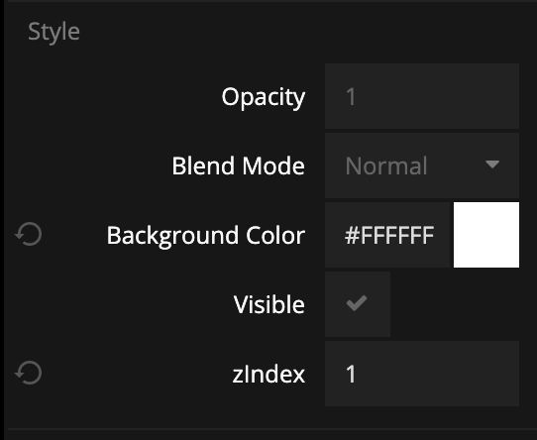Open the white background color swatch
The width and height of the screenshot is (537, 440).
pyautogui.click(x=486, y=235)
